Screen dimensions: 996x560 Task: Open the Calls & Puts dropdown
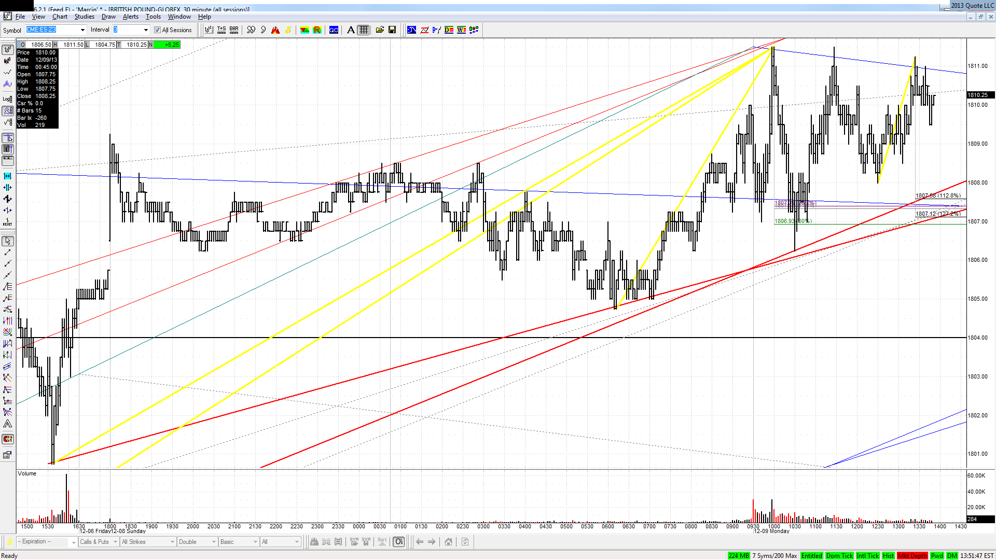pyautogui.click(x=115, y=542)
